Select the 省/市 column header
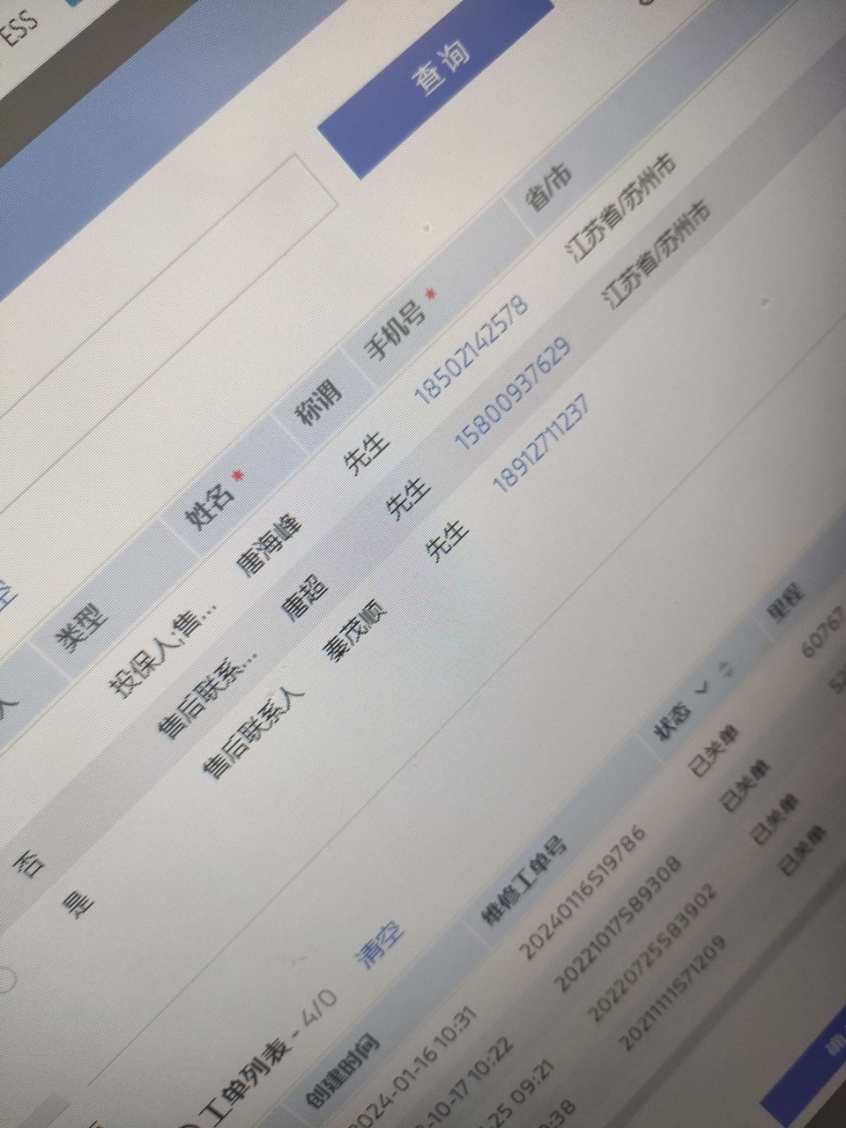This screenshot has width=846, height=1128. pyautogui.click(x=548, y=188)
